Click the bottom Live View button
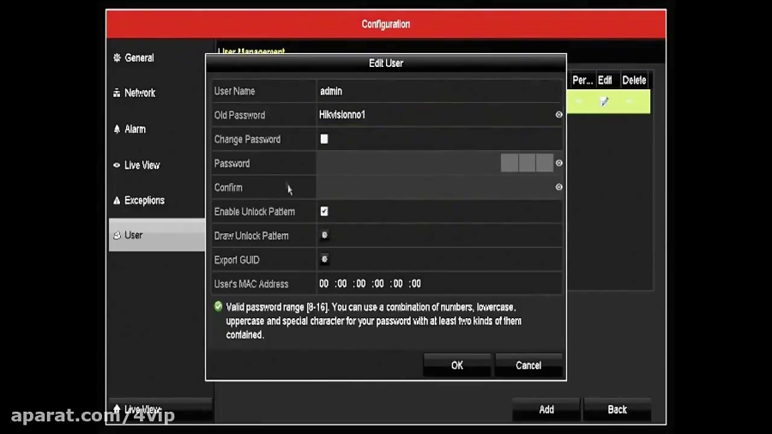This screenshot has height=434, width=772. (x=160, y=409)
